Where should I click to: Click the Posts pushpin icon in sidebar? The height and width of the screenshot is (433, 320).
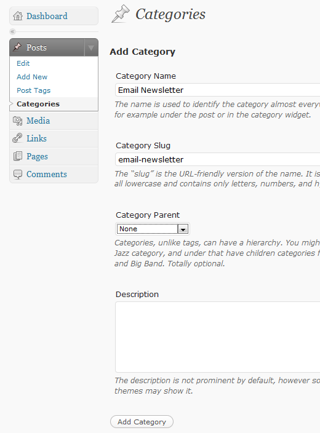tap(17, 47)
